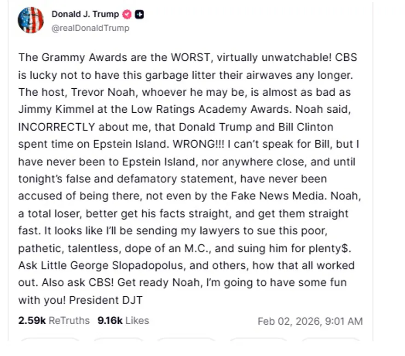The width and height of the screenshot is (405, 356).
Task: Click Donald J. Trump's profile avatar
Action: [x=30, y=20]
